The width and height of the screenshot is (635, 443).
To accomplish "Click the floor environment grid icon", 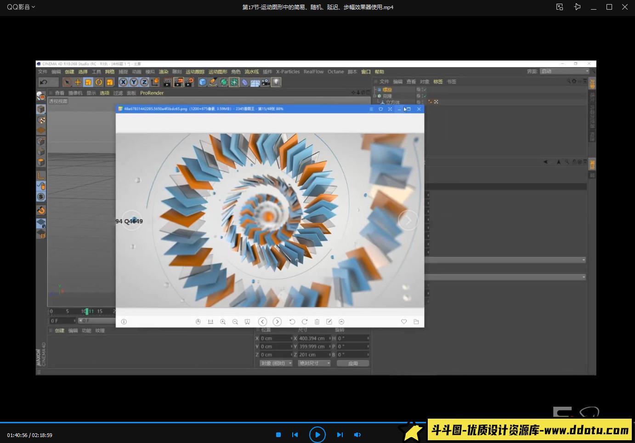I will click(255, 83).
